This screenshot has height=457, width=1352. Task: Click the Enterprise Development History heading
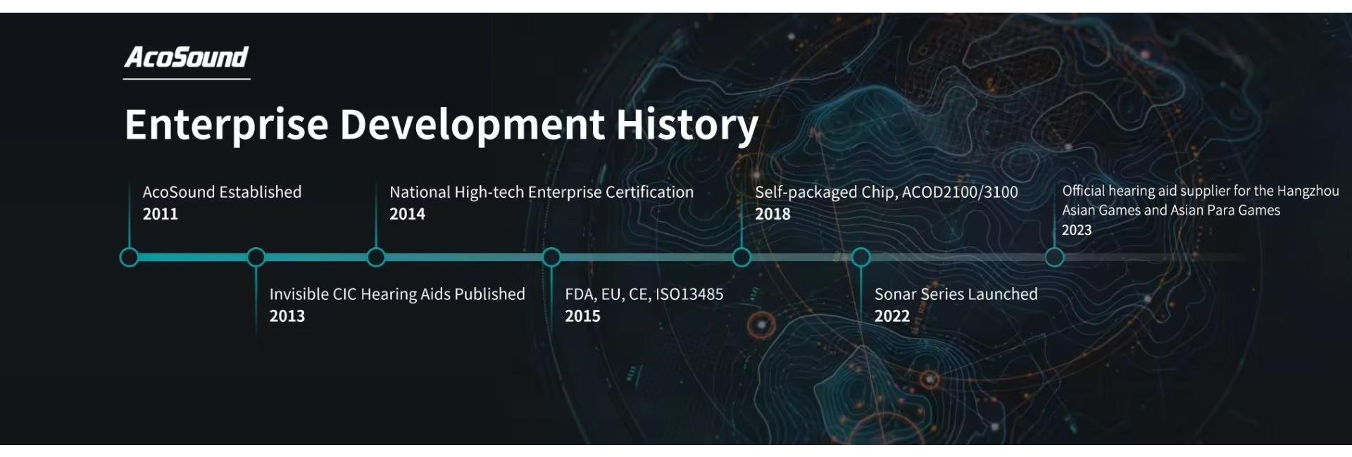pyautogui.click(x=442, y=125)
